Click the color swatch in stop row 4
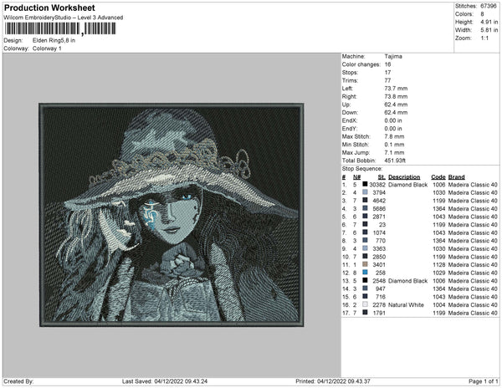This screenshot has width=502, height=388. coord(365,208)
